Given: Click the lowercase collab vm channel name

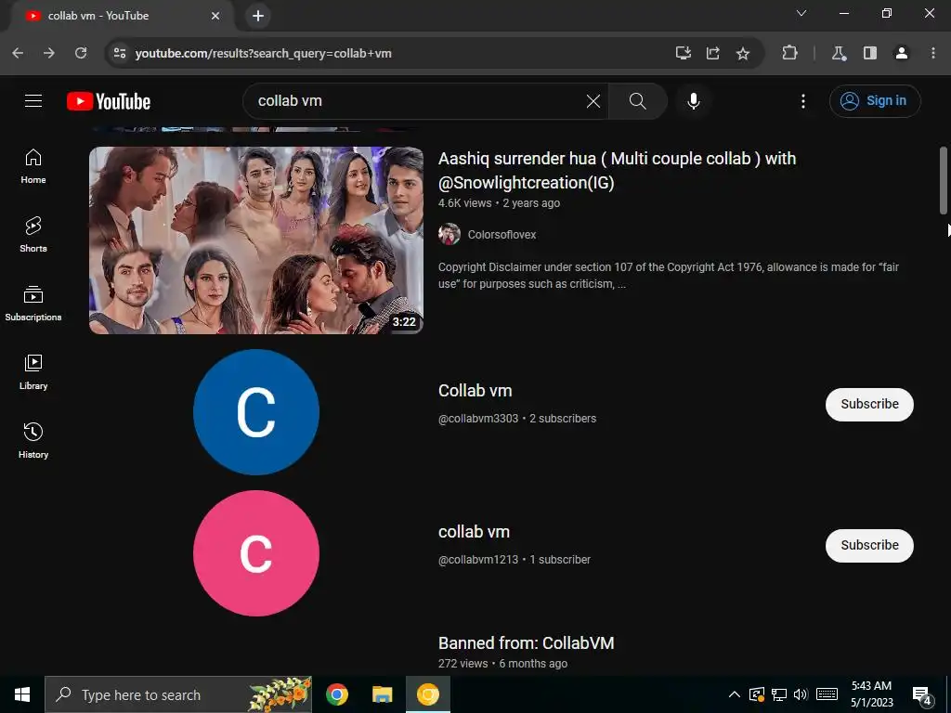Looking at the screenshot, I should pos(474,532).
